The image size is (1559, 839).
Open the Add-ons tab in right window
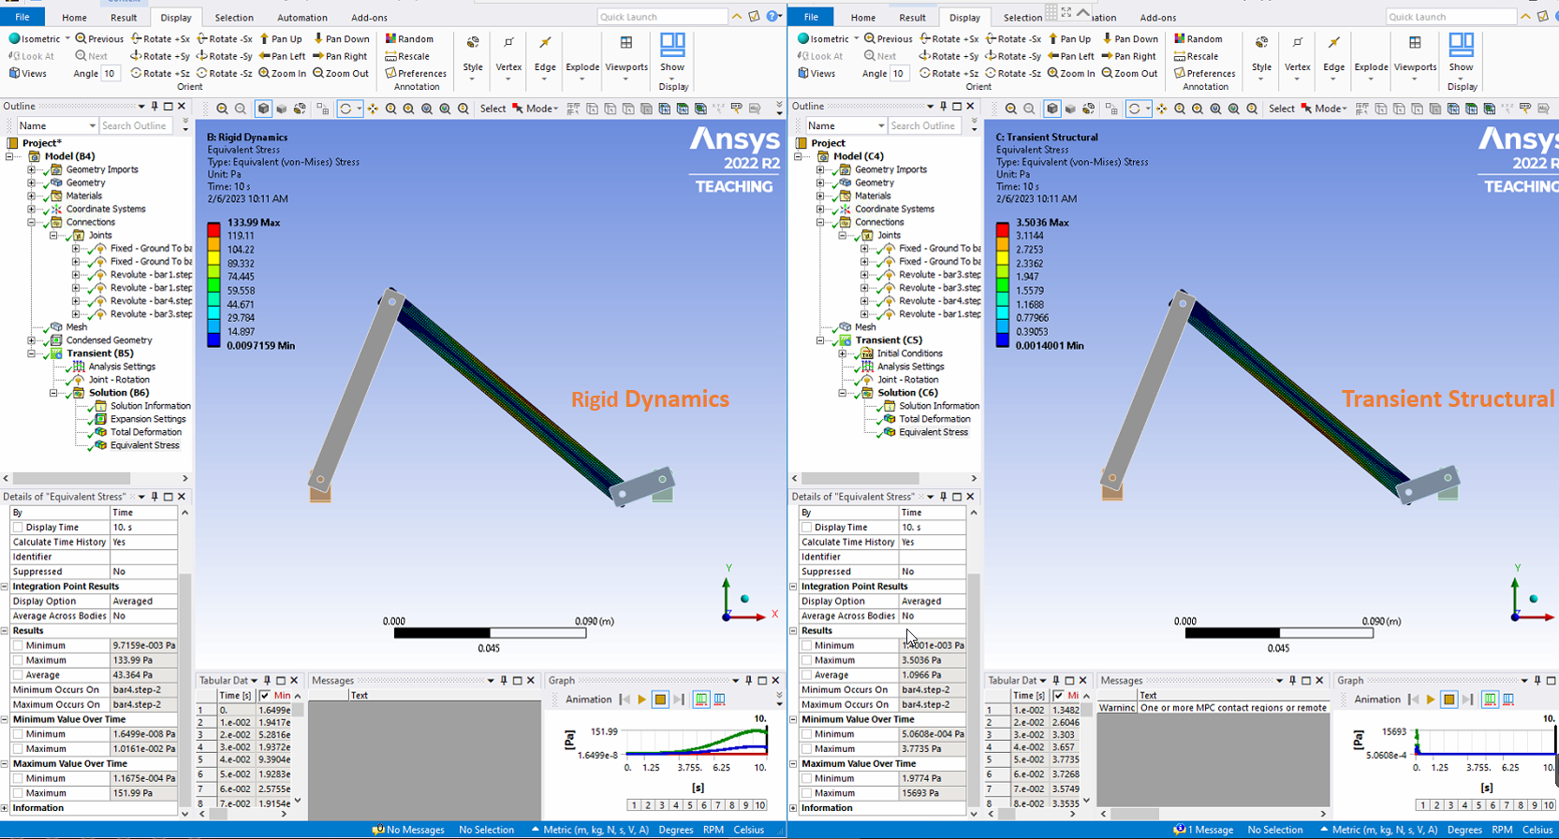pyautogui.click(x=1157, y=18)
